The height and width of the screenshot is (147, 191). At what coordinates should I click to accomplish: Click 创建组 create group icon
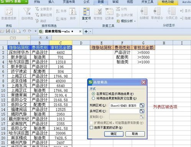pos(144,13)
